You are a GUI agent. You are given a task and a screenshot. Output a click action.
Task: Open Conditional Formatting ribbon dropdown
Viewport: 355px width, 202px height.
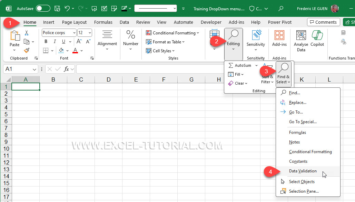(172, 33)
